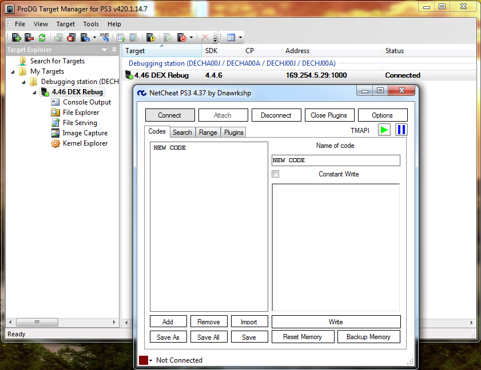The height and width of the screenshot is (370, 481).
Task: Open the View menu
Action: pos(41,24)
